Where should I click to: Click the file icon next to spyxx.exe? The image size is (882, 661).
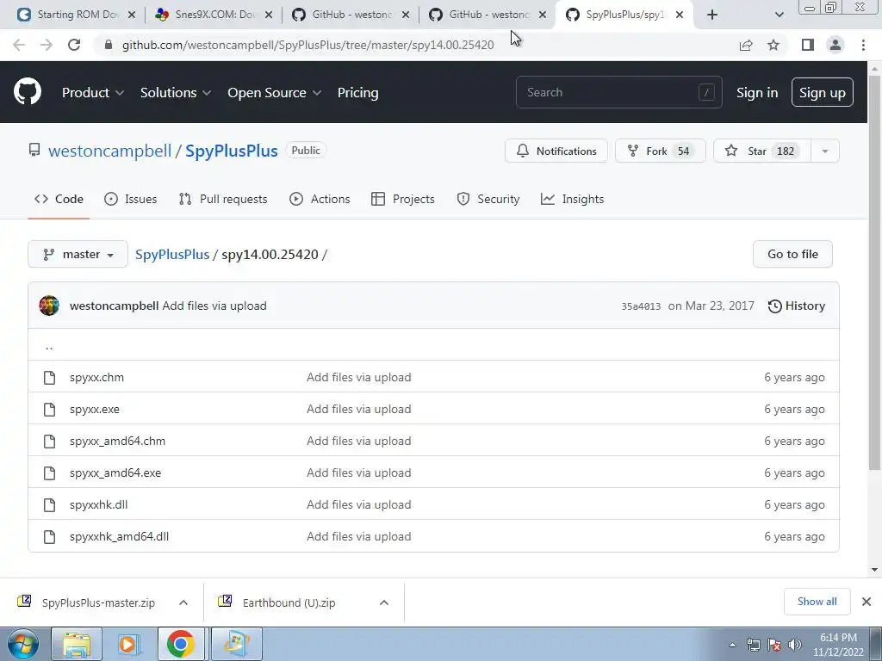pyautogui.click(x=49, y=409)
